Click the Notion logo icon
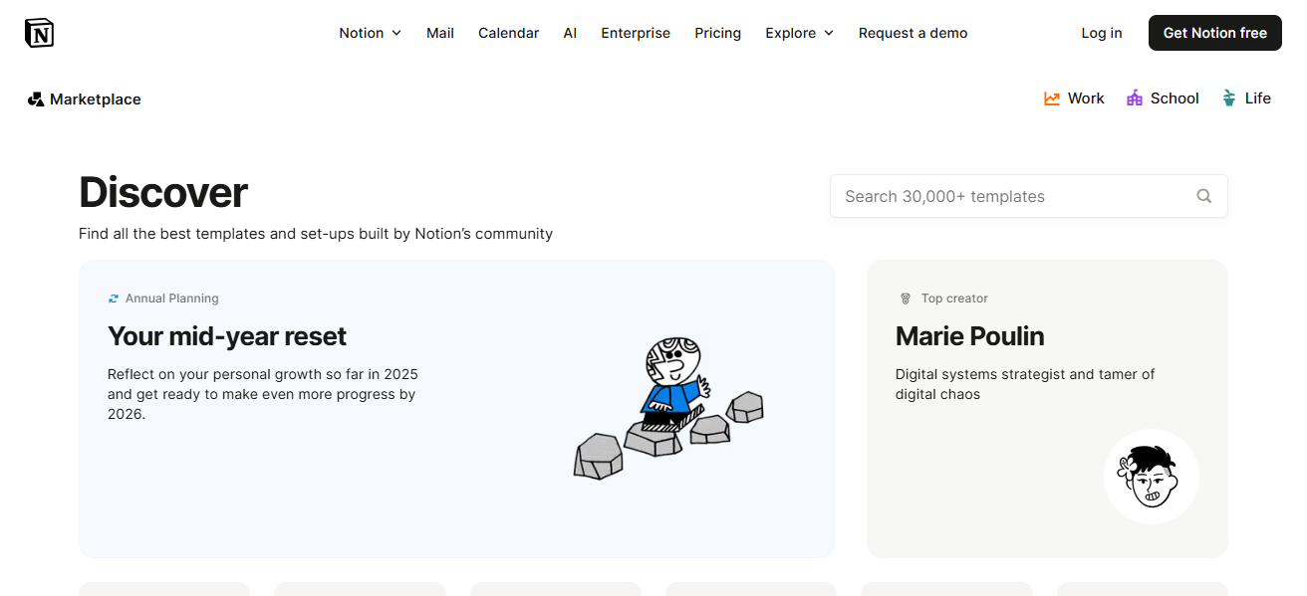 click(x=39, y=33)
